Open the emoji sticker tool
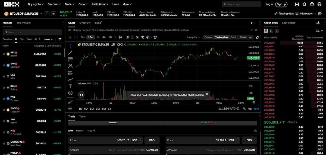This screenshot has height=155, width=326. tap(70, 93)
